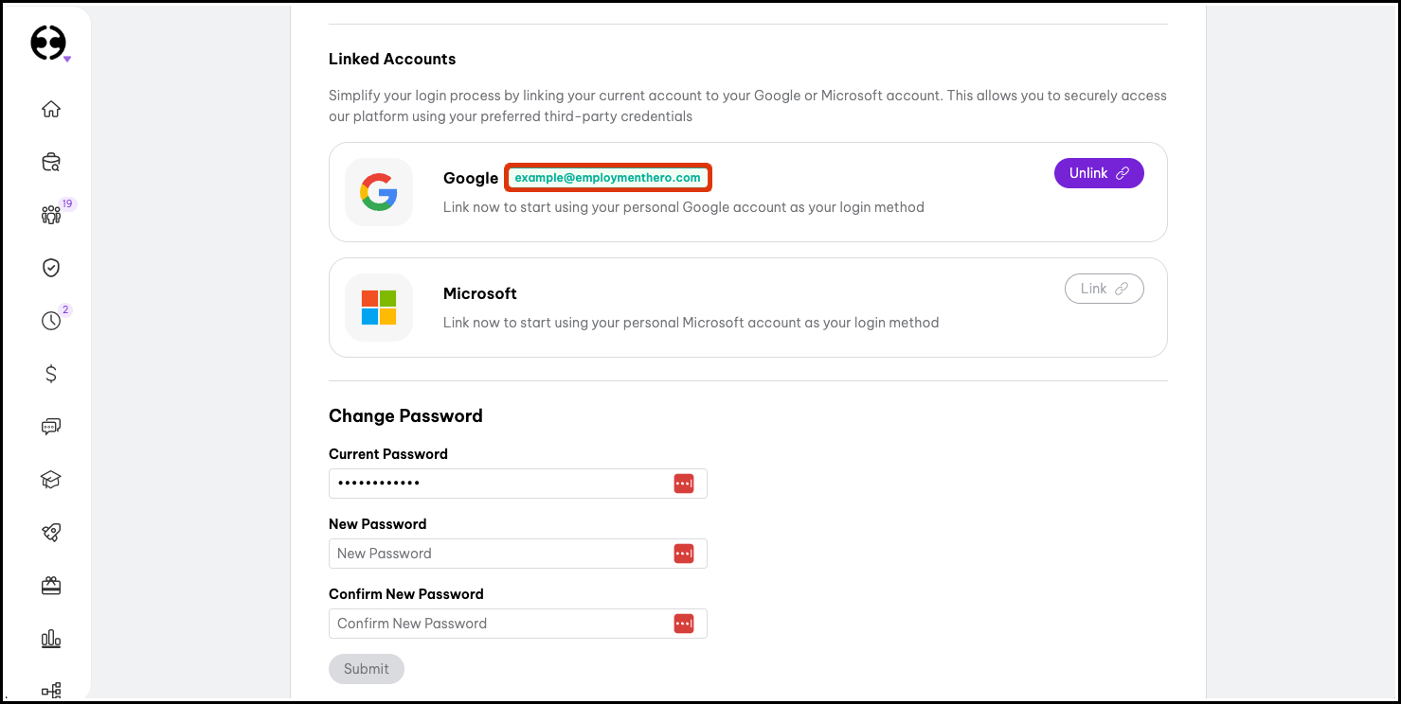Click password manager icon in New Password field
Screen dimensions: 1401x704
(x=684, y=554)
